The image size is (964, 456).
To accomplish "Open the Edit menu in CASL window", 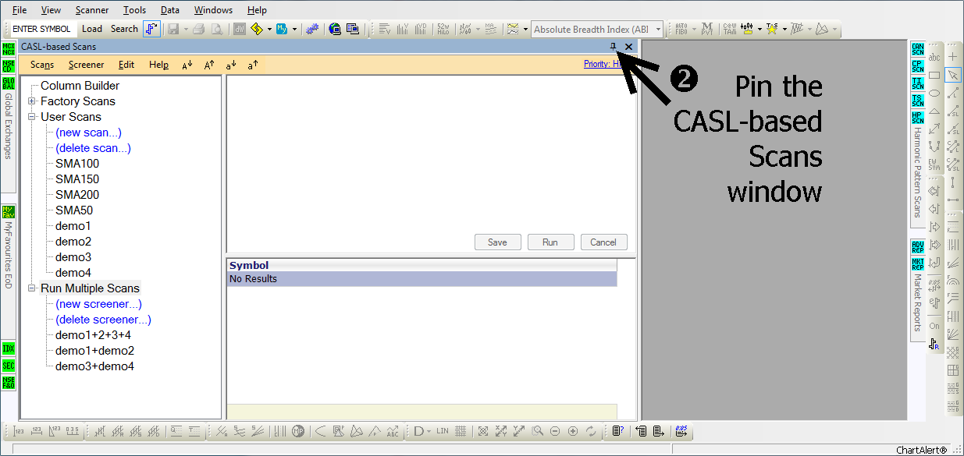I will (x=126, y=65).
